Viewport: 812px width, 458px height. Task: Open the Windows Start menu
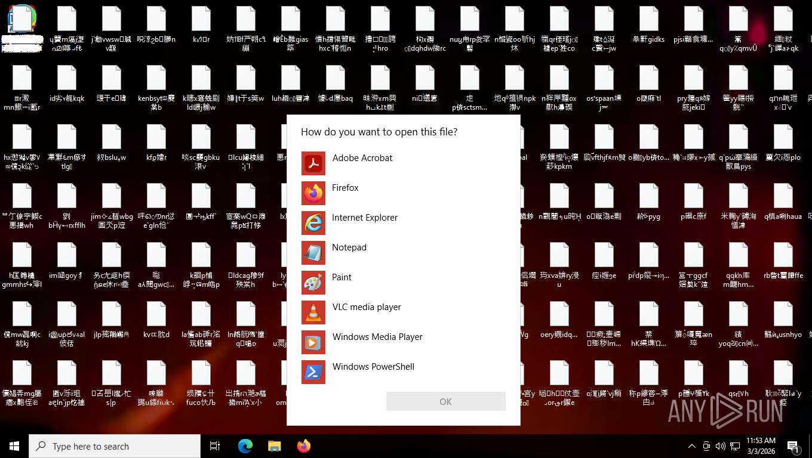click(14, 446)
